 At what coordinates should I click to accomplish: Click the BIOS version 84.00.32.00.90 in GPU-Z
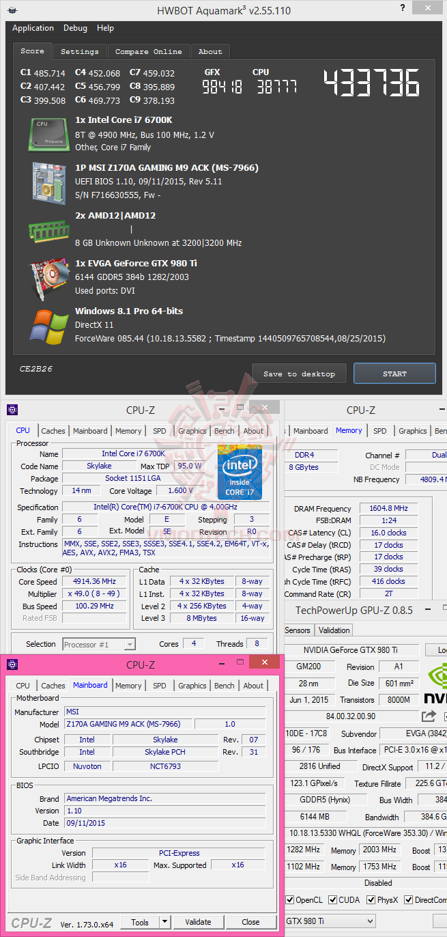point(351,716)
